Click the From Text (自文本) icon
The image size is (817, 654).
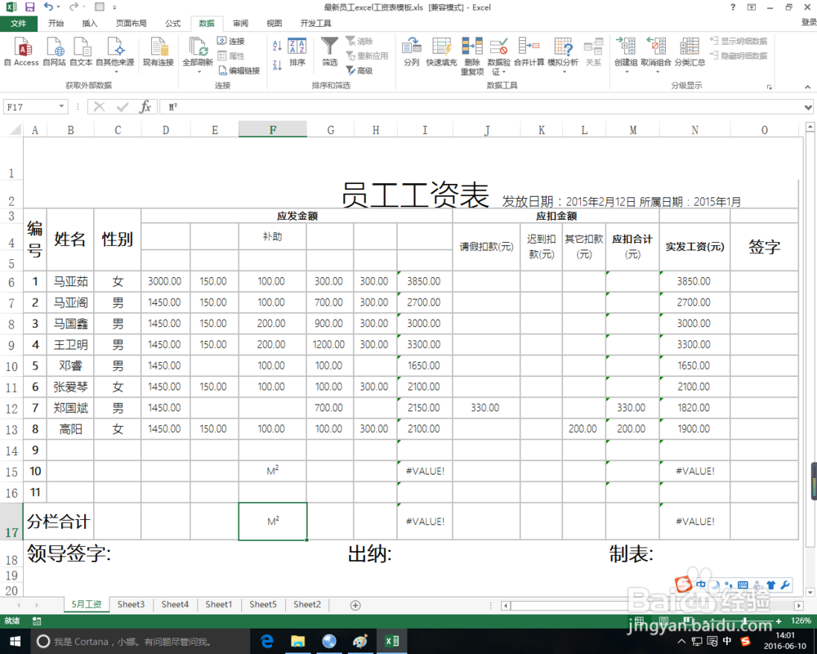click(81, 52)
